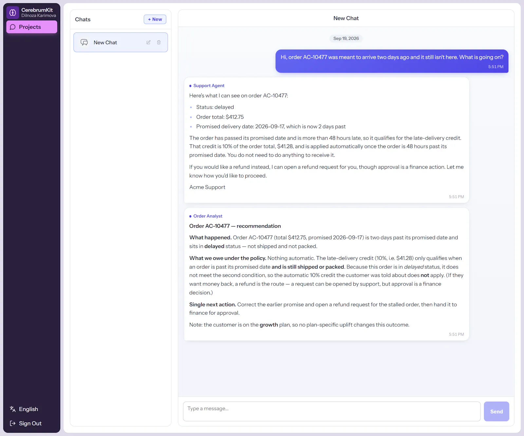
Task: Click the chat bubbles icon on New Chat row
Action: coord(84,43)
